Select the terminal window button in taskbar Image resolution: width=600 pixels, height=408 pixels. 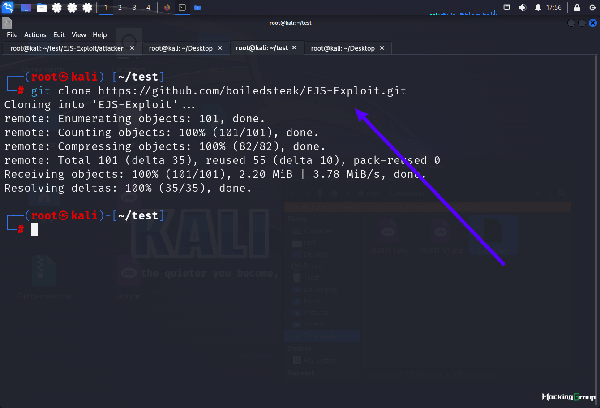pos(182,8)
